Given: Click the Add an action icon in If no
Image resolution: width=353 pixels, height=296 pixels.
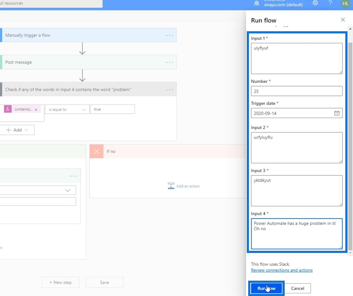Looking at the screenshot, I should point(171,186).
